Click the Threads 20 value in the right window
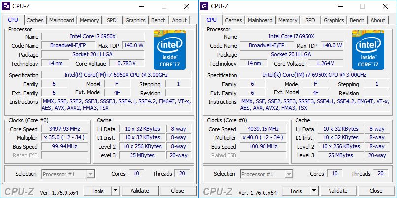 point(380,174)
